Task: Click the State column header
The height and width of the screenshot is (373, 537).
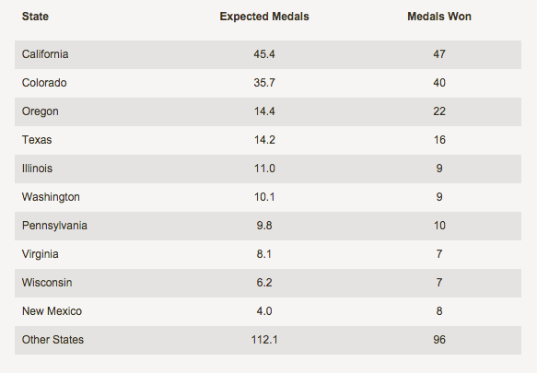Action: pos(35,17)
